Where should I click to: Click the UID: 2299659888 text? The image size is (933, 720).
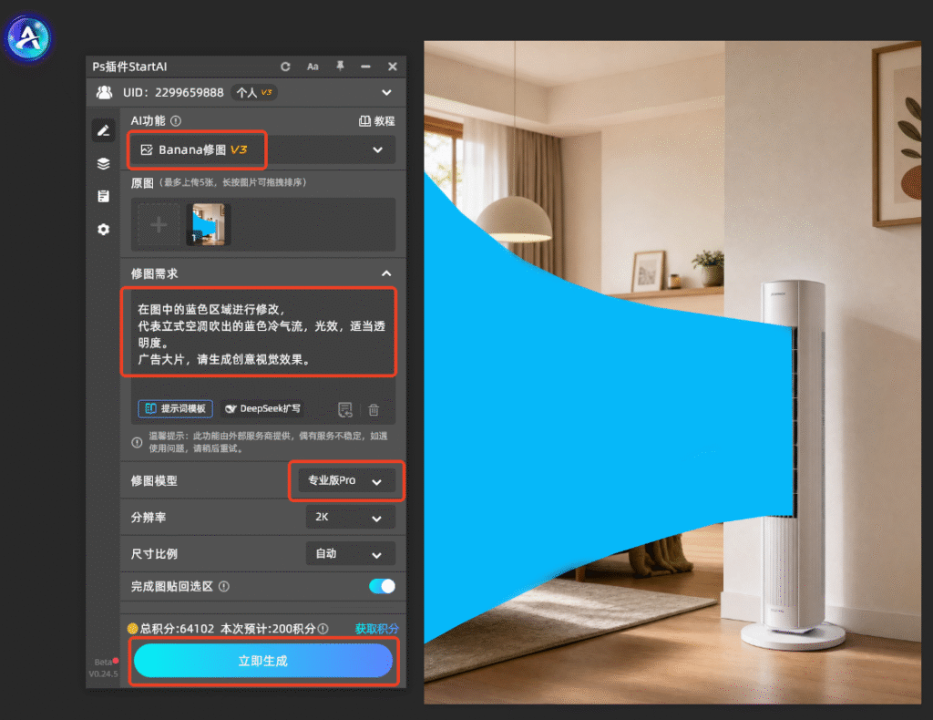tap(173, 92)
